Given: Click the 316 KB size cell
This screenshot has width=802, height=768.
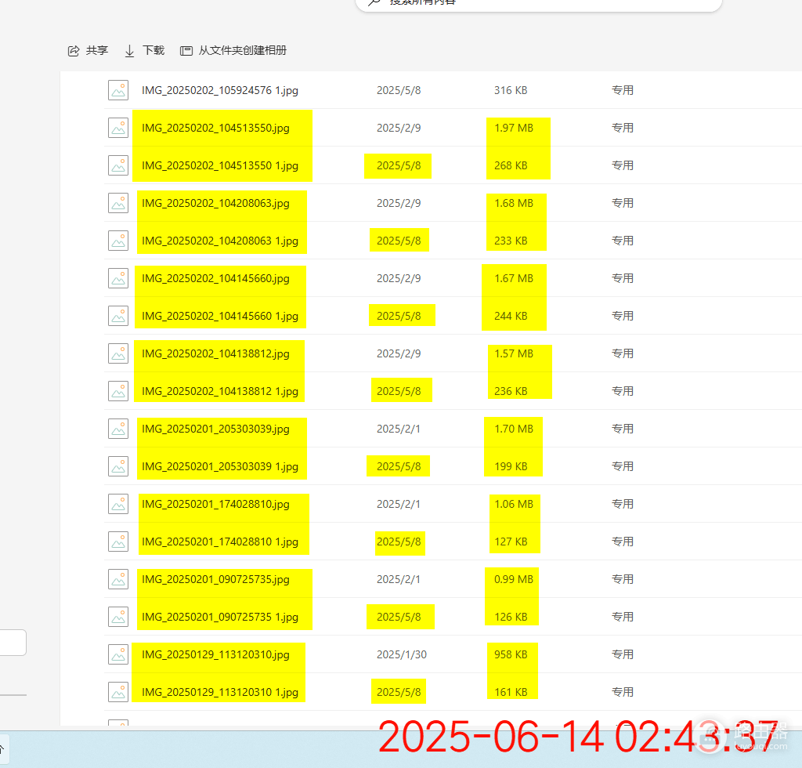Looking at the screenshot, I should coord(511,91).
